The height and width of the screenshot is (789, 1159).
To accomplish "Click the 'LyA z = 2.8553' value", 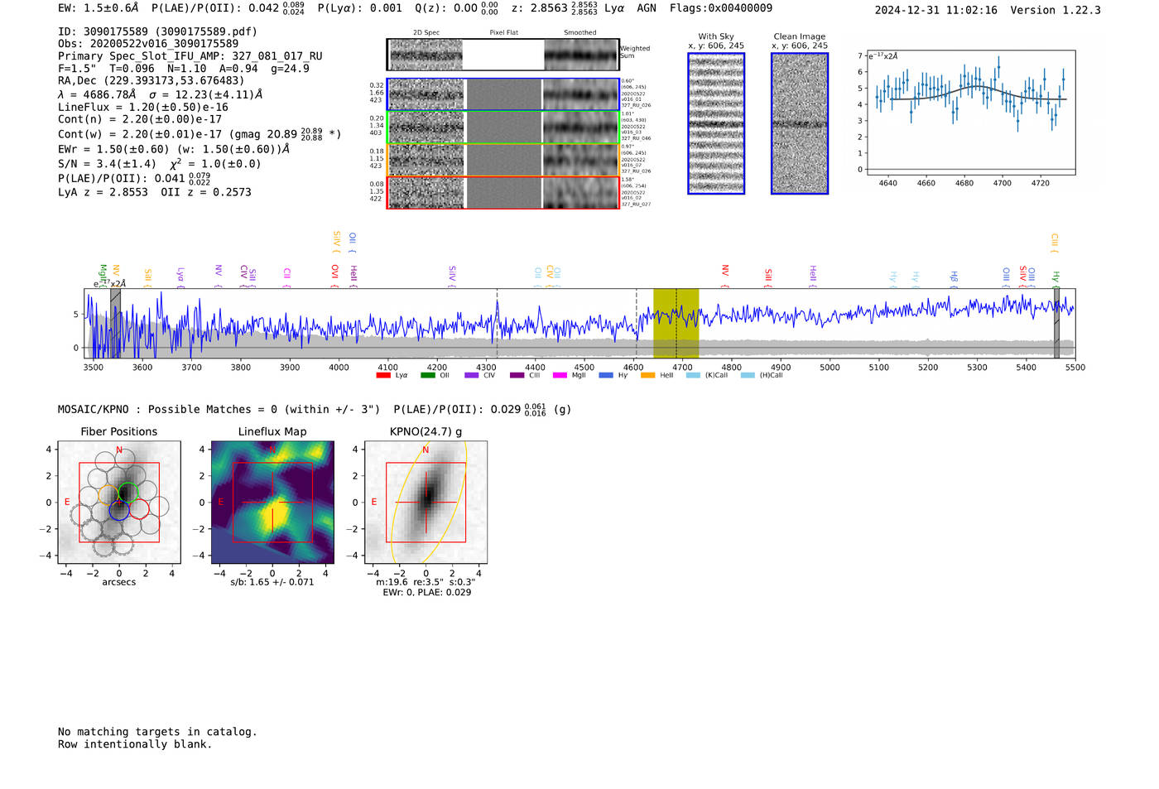I will click(x=103, y=192).
